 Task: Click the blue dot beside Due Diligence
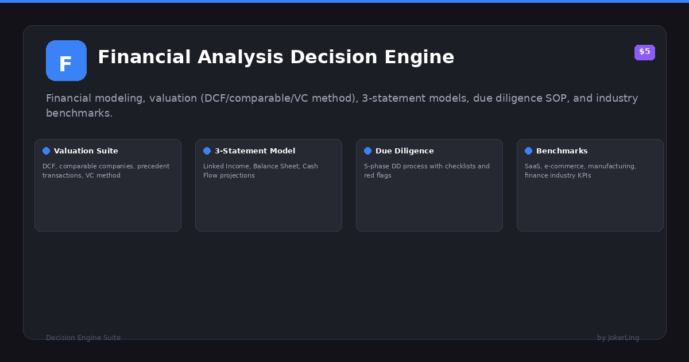click(368, 151)
